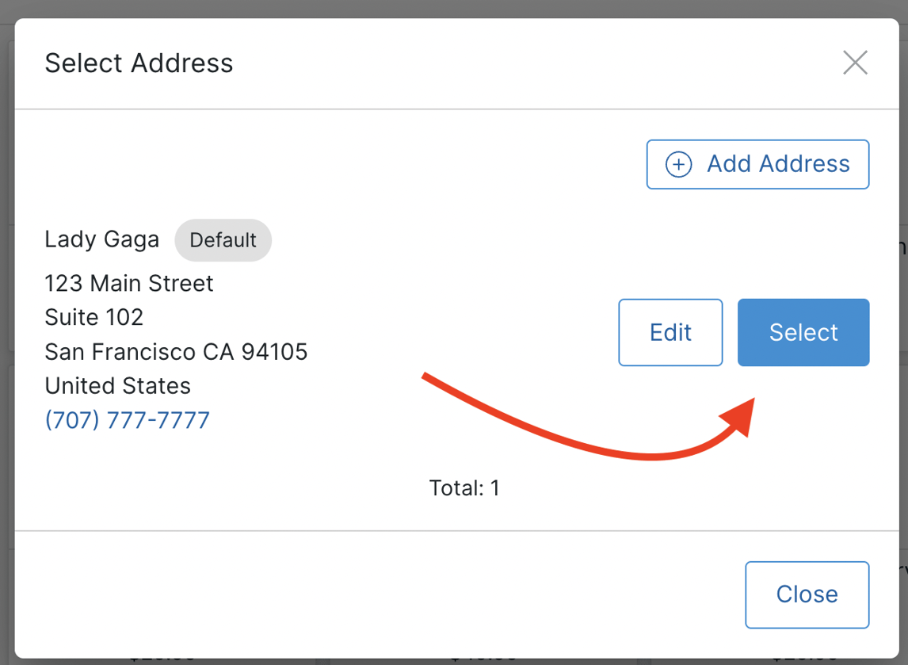The image size is (908, 665).
Task: Click the Select Address dialog title
Action: click(x=139, y=63)
